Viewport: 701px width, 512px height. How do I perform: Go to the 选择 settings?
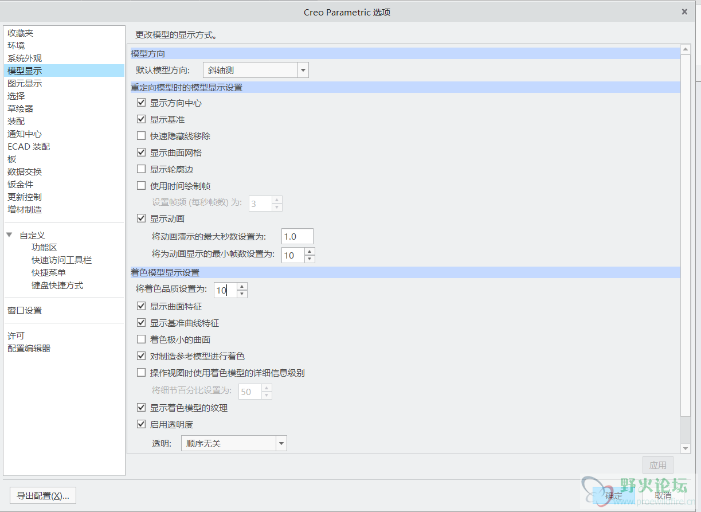pyautogui.click(x=16, y=96)
